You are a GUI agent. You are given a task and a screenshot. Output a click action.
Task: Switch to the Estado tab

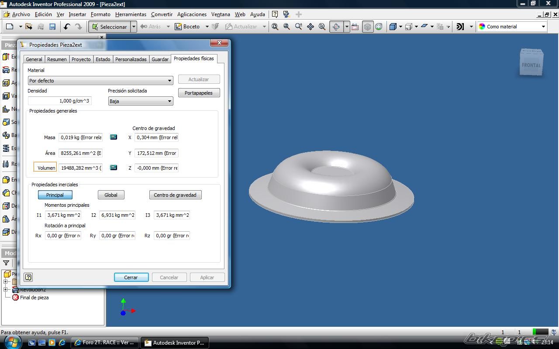click(103, 59)
